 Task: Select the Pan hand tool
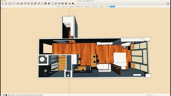[x=52, y=3]
